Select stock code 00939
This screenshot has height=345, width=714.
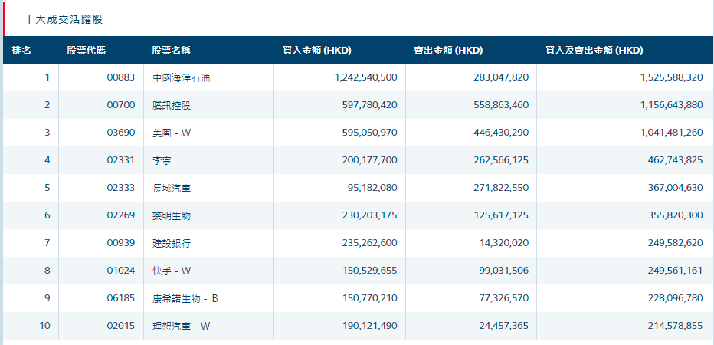click(121, 243)
